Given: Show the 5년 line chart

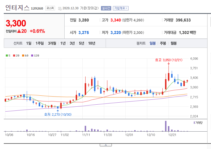Looking at the screenshot, I should [81, 43].
